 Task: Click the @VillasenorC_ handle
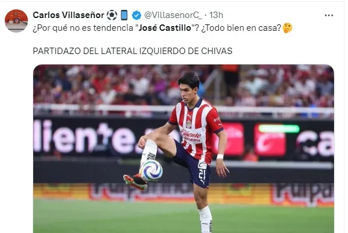pyautogui.click(x=173, y=15)
